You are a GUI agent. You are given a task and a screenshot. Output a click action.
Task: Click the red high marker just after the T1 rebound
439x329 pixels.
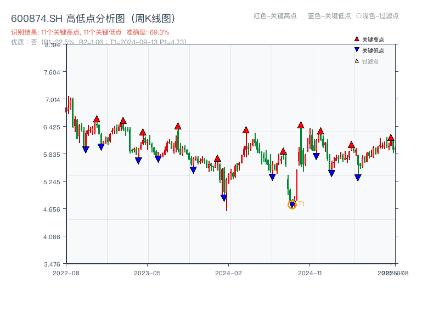[x=301, y=125]
